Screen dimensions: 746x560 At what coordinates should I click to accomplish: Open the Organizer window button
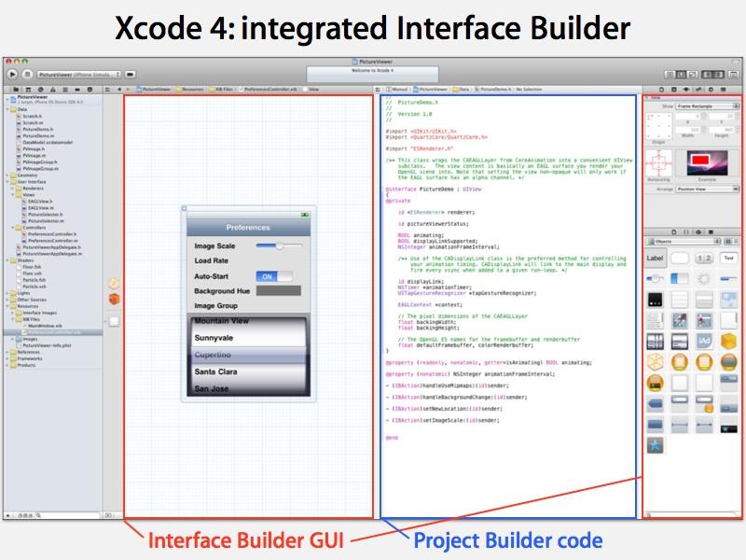(x=734, y=75)
